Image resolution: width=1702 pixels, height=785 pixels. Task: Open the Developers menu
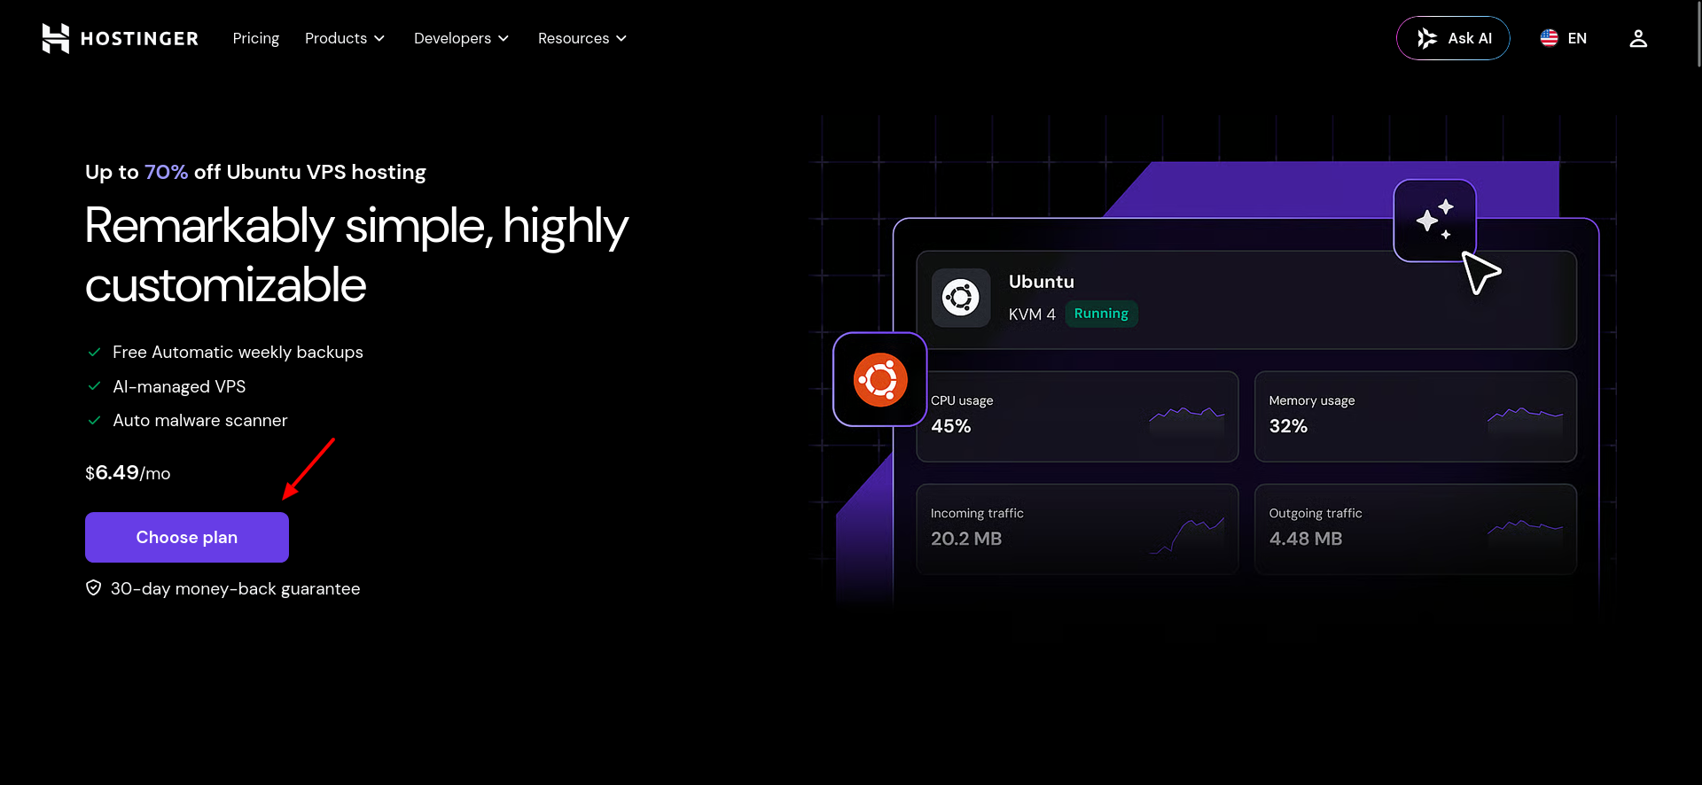pyautogui.click(x=461, y=38)
